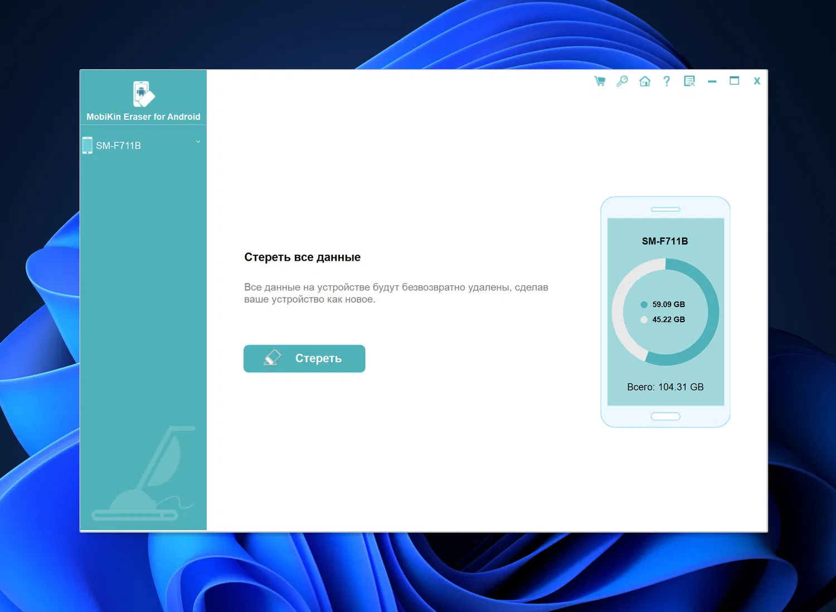Open the feedback notes icon
The width and height of the screenshot is (836, 612).
point(689,81)
